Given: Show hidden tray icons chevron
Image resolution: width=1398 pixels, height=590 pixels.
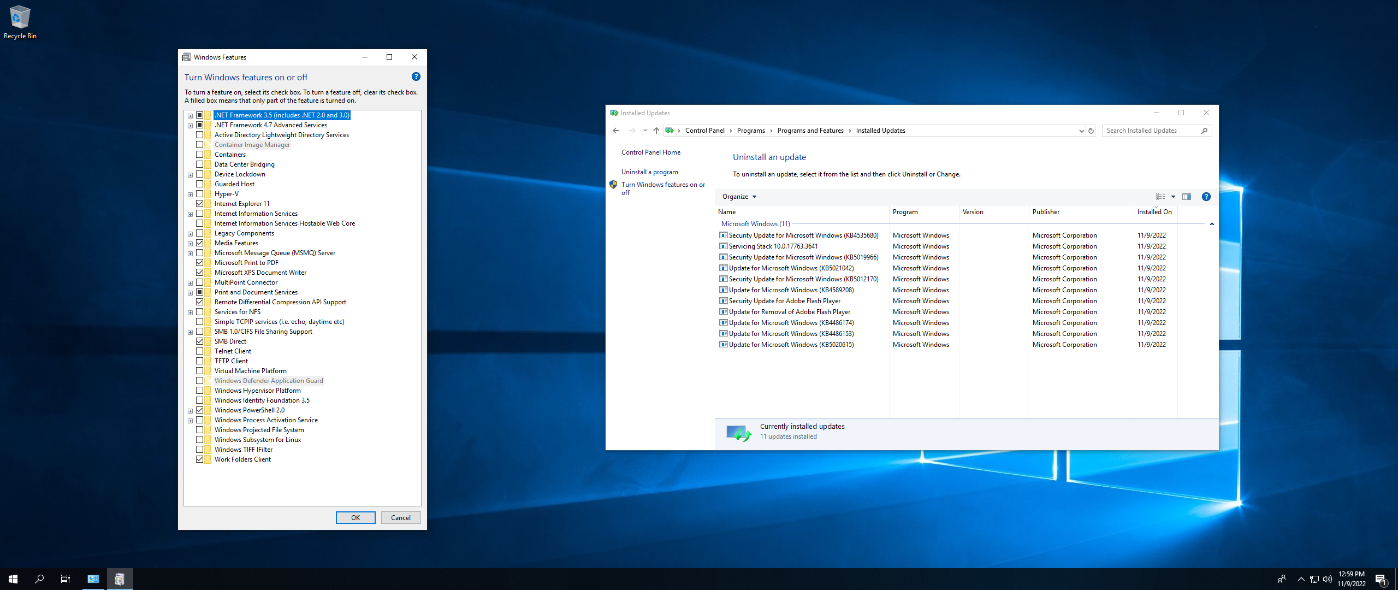Looking at the screenshot, I should 1301,579.
